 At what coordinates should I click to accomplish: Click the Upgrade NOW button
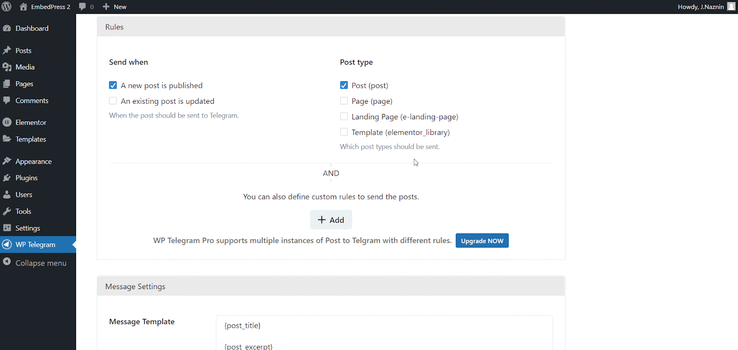(x=482, y=241)
